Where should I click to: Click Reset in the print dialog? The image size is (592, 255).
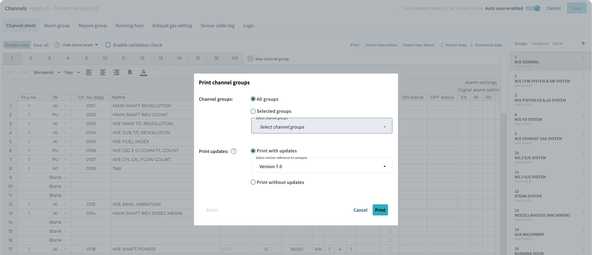[x=212, y=210]
